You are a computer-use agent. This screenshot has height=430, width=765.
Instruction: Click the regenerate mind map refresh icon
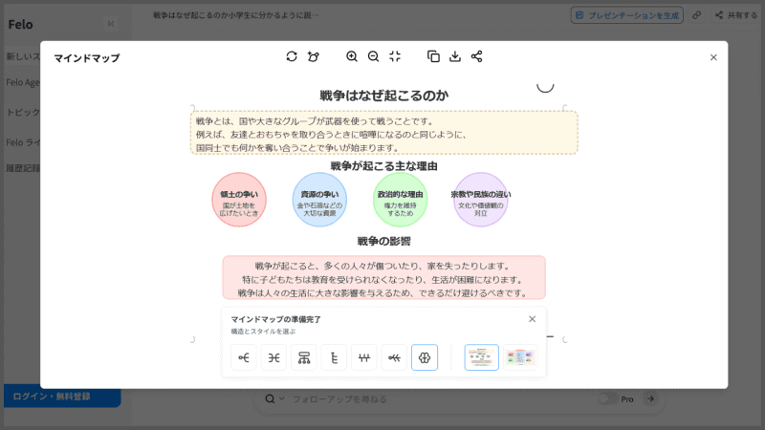coord(292,56)
